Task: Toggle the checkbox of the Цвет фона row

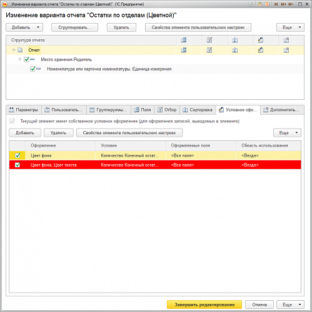Action: pos(18,155)
